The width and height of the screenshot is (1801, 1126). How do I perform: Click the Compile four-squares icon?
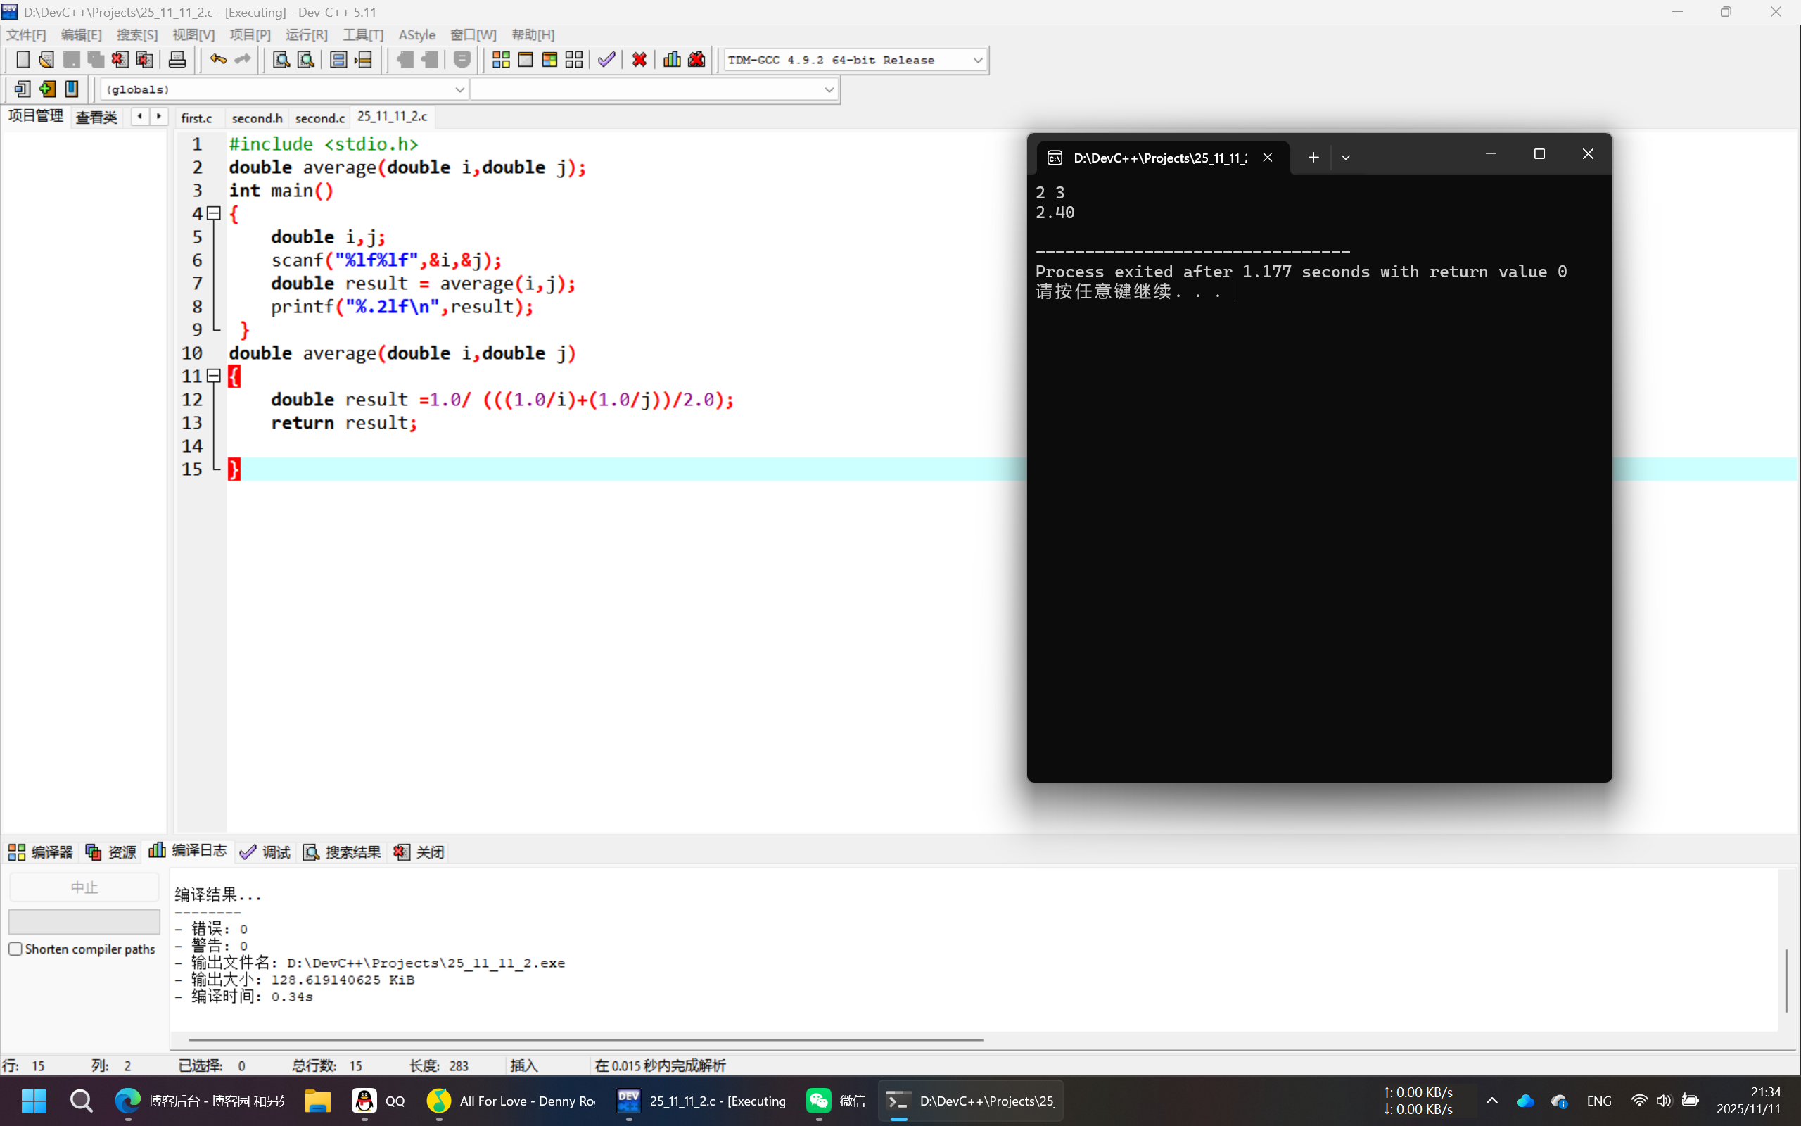501,60
